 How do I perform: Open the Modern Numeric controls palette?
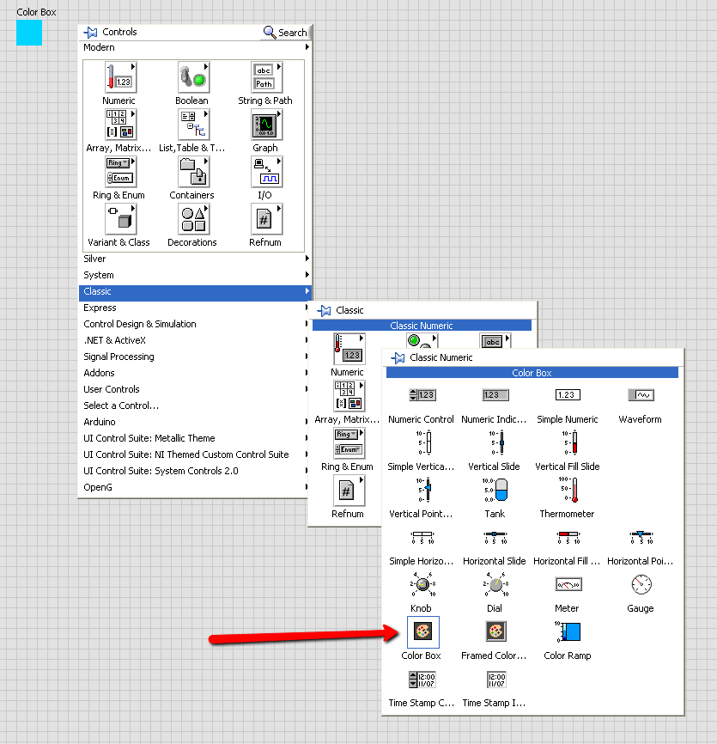[x=120, y=77]
